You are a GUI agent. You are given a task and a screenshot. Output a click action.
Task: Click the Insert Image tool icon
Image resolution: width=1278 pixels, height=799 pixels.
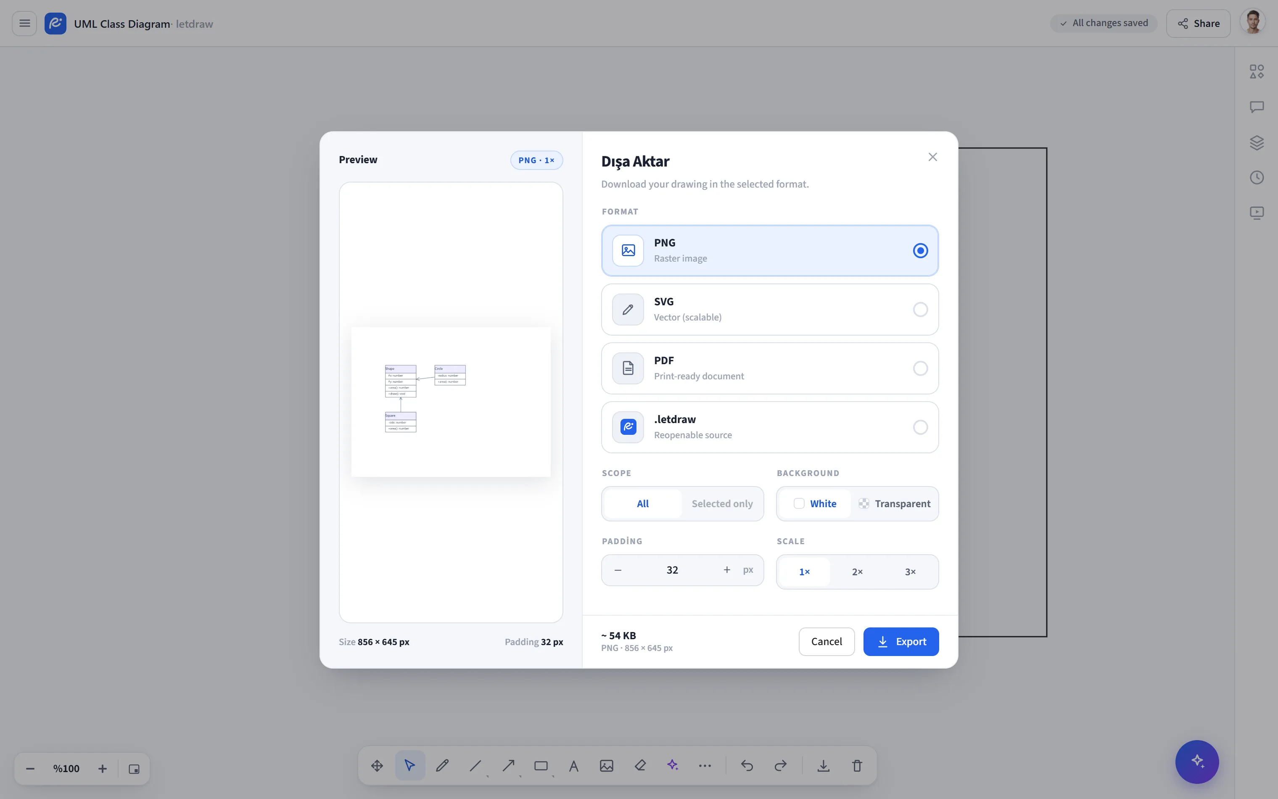coord(607,765)
